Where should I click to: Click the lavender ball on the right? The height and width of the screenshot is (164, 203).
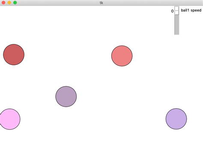[176, 119]
